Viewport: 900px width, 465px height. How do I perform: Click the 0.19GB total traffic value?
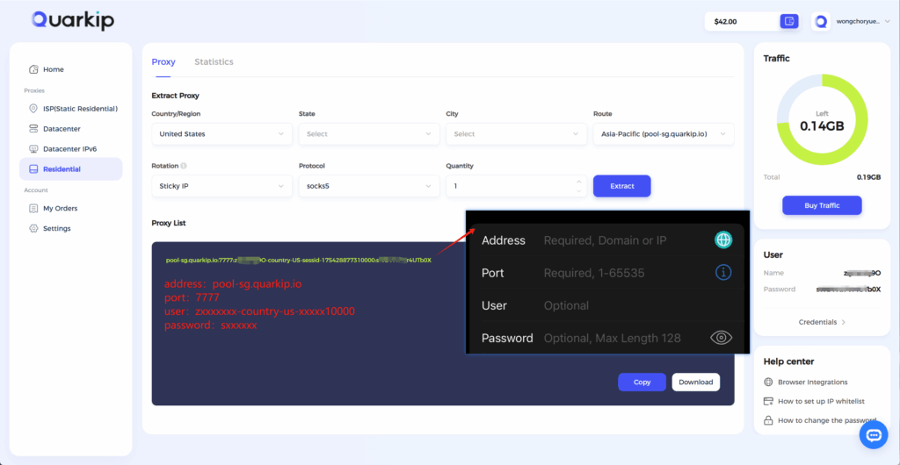click(x=868, y=177)
